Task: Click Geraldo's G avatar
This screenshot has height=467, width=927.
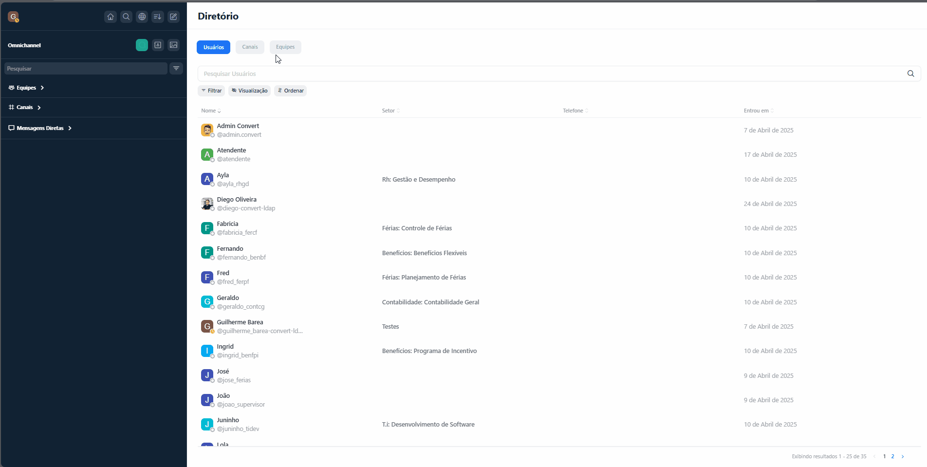Action: 207,302
